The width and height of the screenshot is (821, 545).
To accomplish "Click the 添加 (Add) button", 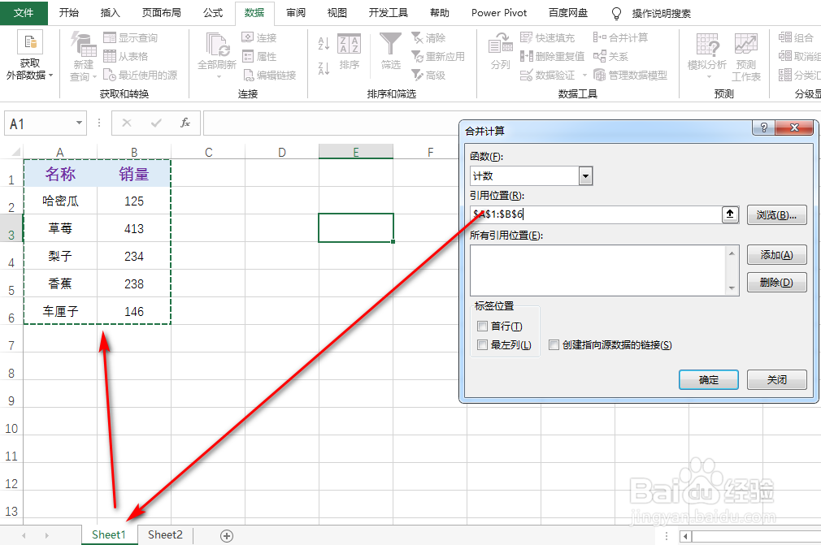I will (776, 254).
